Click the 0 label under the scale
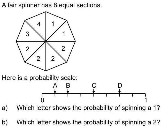 (x=43, y=100)
